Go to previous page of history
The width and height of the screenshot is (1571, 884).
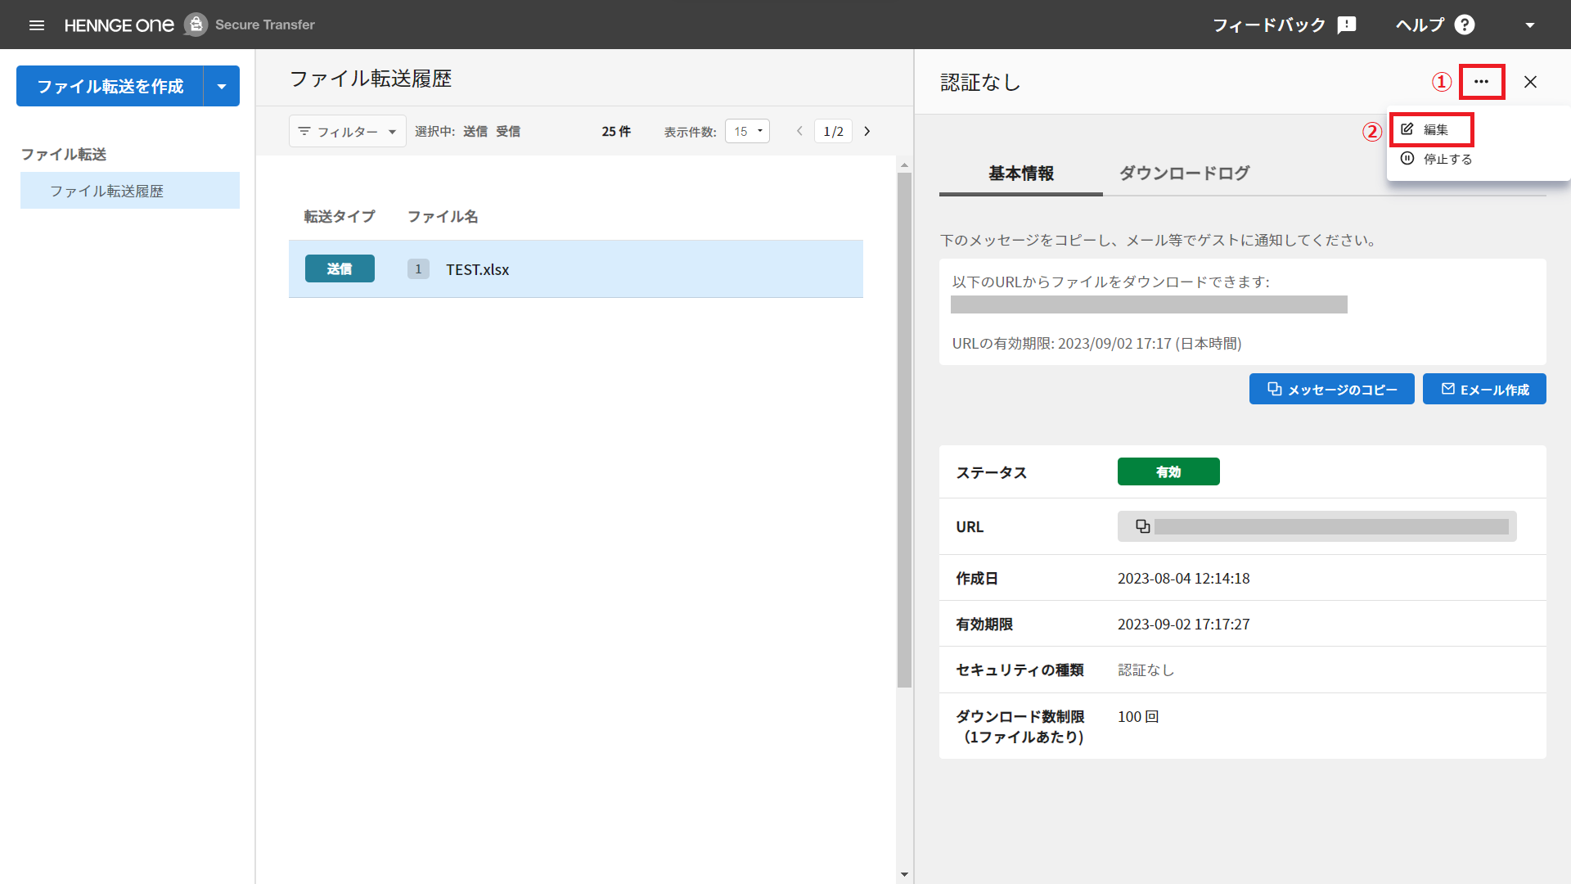[799, 131]
